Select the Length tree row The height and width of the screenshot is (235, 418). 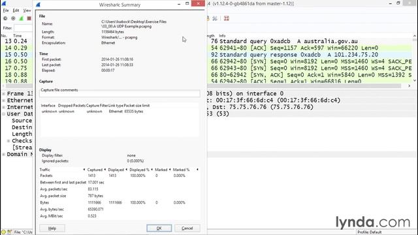click(x=22, y=134)
